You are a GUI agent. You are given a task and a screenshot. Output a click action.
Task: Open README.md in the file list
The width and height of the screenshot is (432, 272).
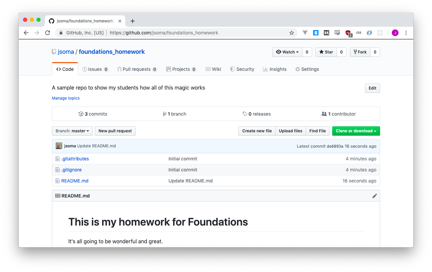coord(75,181)
